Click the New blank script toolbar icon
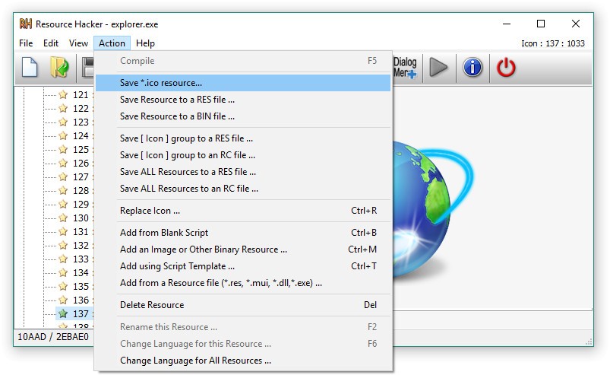 (x=30, y=68)
